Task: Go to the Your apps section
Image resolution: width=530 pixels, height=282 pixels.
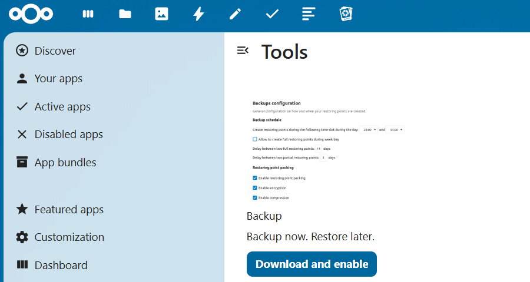Action: pos(58,79)
